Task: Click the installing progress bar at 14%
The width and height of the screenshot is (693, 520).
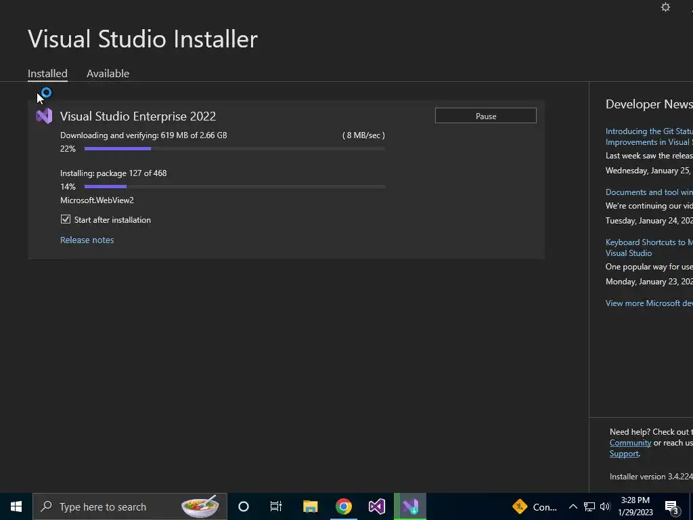Action: 235,187
